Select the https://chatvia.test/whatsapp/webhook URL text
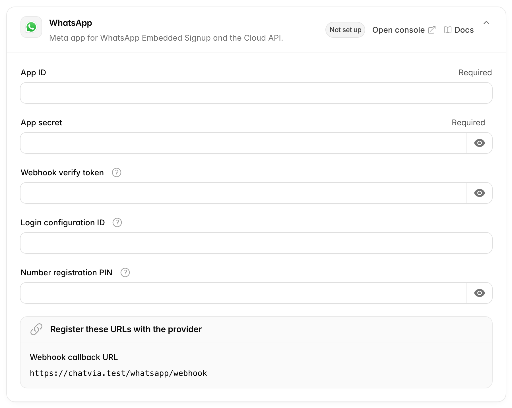This screenshot has height=408, width=512. tap(118, 373)
